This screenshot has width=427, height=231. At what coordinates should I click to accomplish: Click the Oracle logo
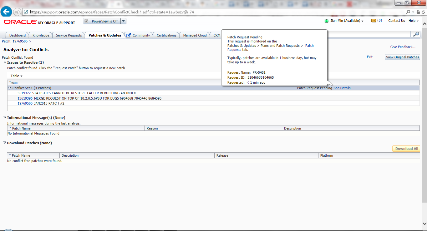(x=20, y=22)
